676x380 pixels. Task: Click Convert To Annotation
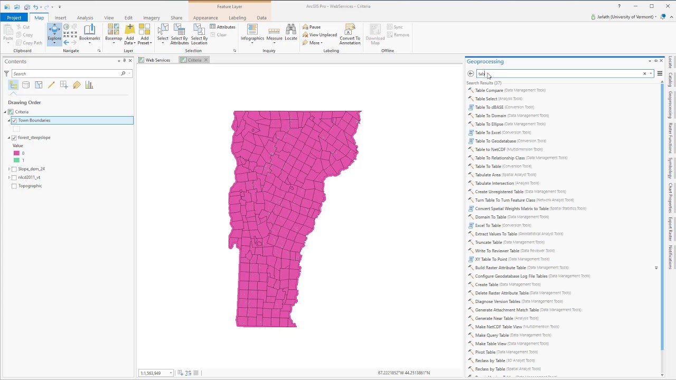click(350, 34)
